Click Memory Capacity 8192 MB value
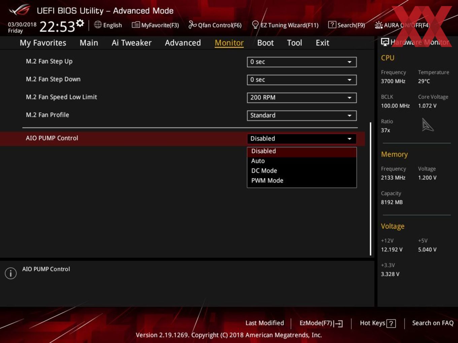This screenshot has width=458, height=343. pyautogui.click(x=392, y=202)
